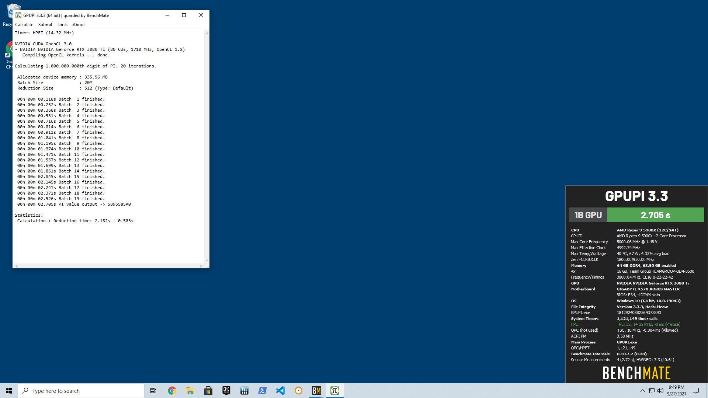Open Microsoft Store from the taskbar

(x=208, y=391)
